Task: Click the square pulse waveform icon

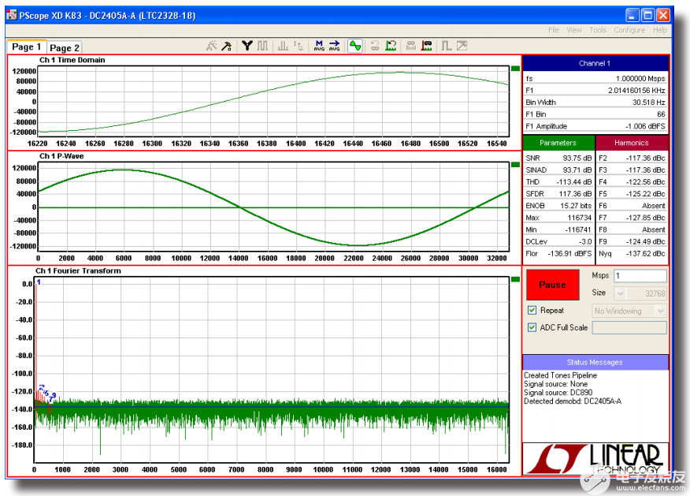Action: [447, 47]
